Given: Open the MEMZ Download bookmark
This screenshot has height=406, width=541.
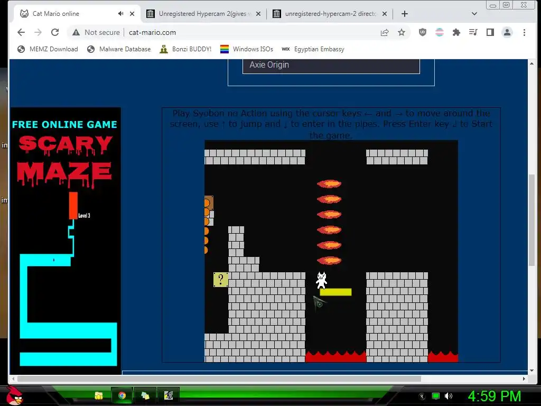Looking at the screenshot, I should click(x=48, y=49).
